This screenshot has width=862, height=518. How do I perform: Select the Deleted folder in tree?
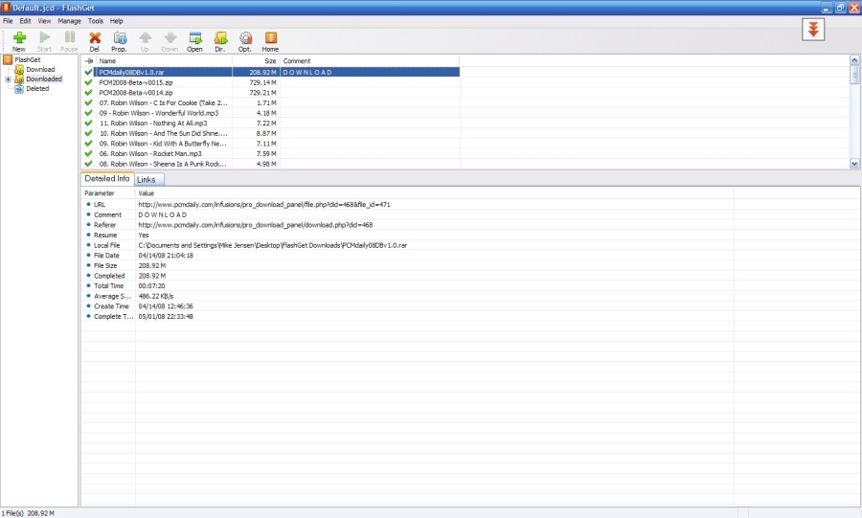(37, 89)
